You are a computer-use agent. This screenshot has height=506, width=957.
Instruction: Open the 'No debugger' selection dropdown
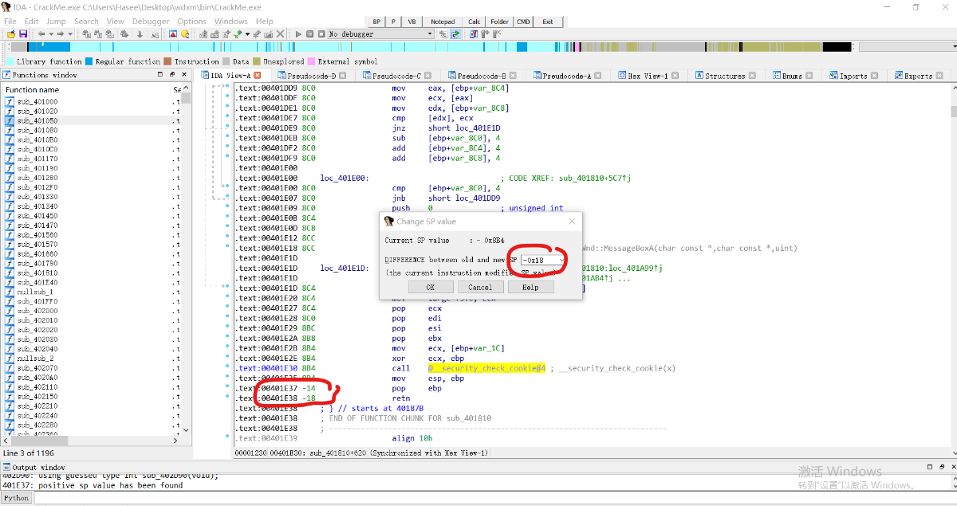(x=430, y=34)
